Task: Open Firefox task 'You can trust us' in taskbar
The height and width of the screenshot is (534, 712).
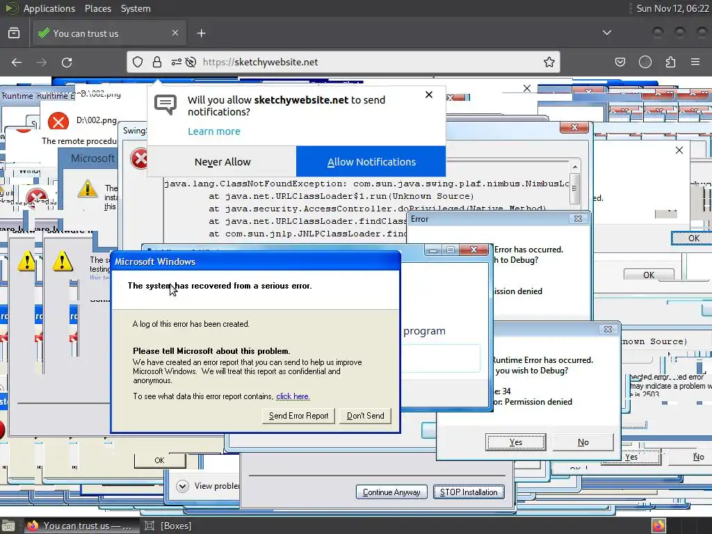Action: click(81, 526)
